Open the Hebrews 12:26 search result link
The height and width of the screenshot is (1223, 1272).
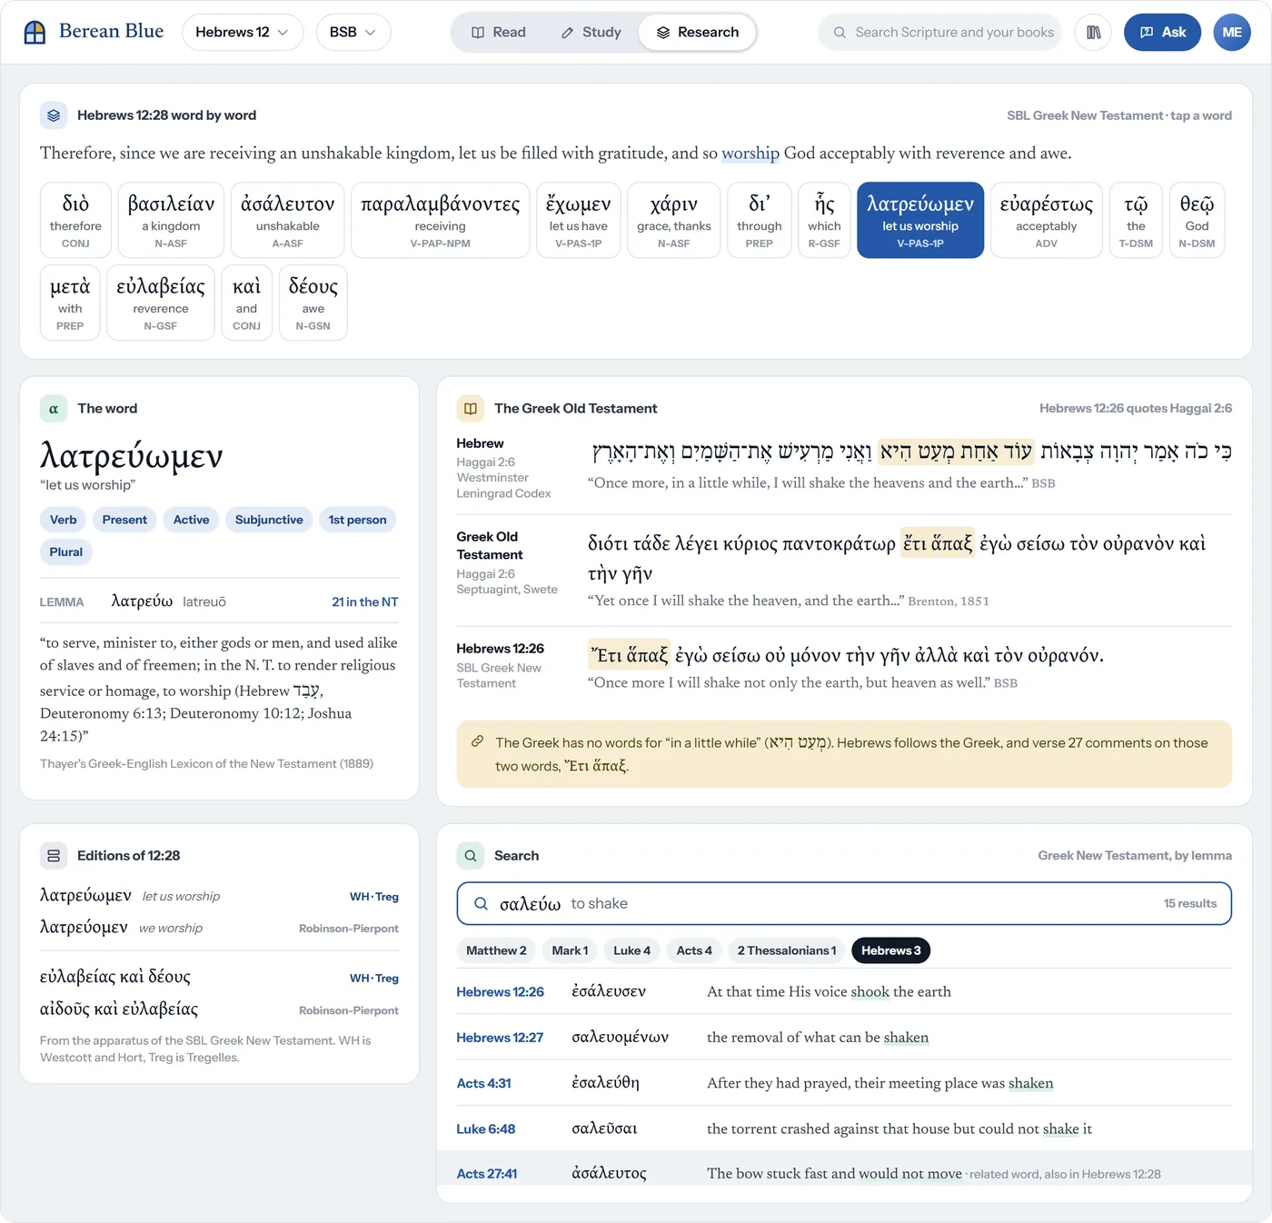tap(500, 992)
